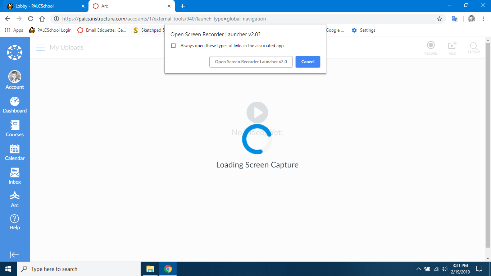Open the Account profile in sidebar

pyautogui.click(x=15, y=80)
